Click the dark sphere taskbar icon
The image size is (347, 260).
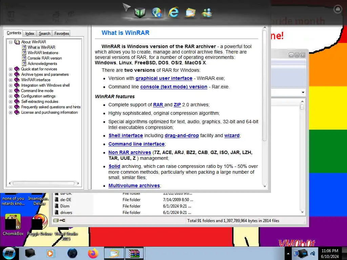click(72, 253)
